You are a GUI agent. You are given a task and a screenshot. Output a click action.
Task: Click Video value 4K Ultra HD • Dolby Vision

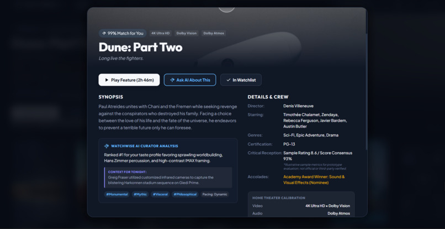[x=328, y=206]
